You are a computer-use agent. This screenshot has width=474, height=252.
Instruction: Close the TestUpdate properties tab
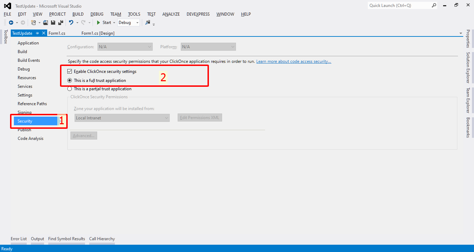pyautogui.click(x=44, y=33)
